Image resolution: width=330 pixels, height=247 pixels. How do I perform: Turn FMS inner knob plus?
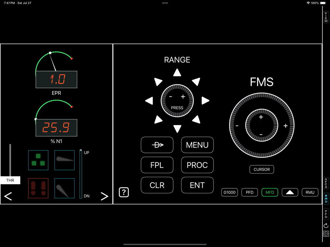click(x=261, y=117)
